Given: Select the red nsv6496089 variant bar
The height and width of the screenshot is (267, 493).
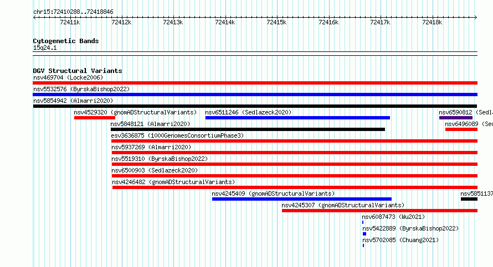Looking at the screenshot, I should coord(461,129).
